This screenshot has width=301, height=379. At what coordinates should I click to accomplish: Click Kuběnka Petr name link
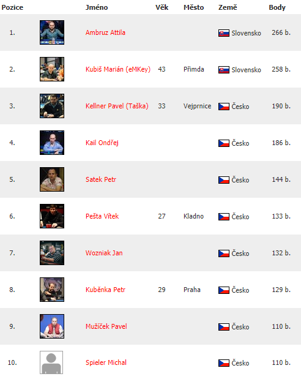tap(105, 290)
